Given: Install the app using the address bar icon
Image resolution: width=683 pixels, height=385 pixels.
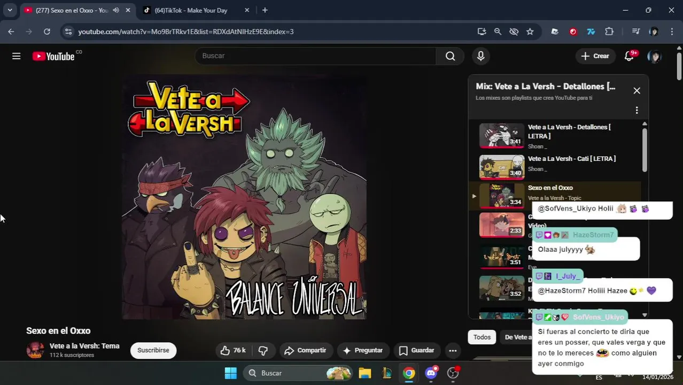Looking at the screenshot, I should tap(482, 32).
